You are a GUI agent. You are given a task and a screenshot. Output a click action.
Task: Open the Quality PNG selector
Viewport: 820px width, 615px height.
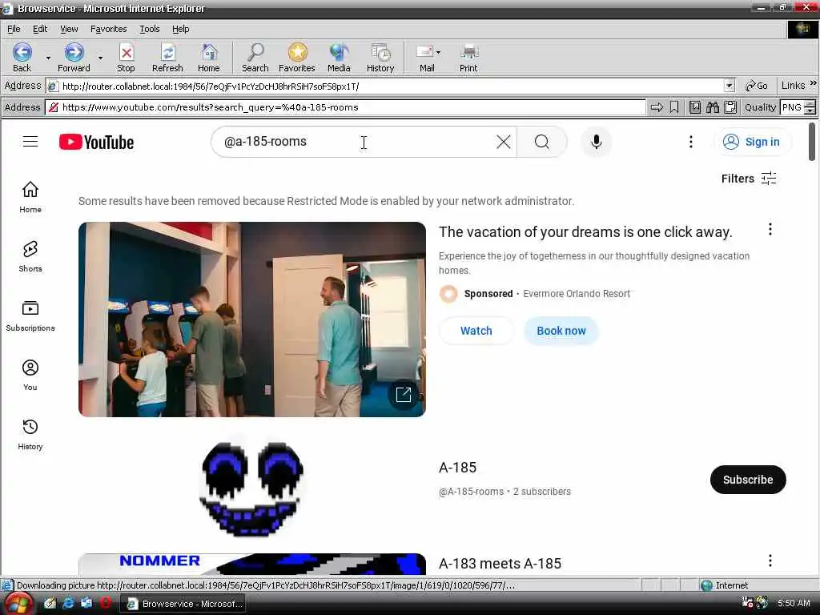click(x=792, y=107)
